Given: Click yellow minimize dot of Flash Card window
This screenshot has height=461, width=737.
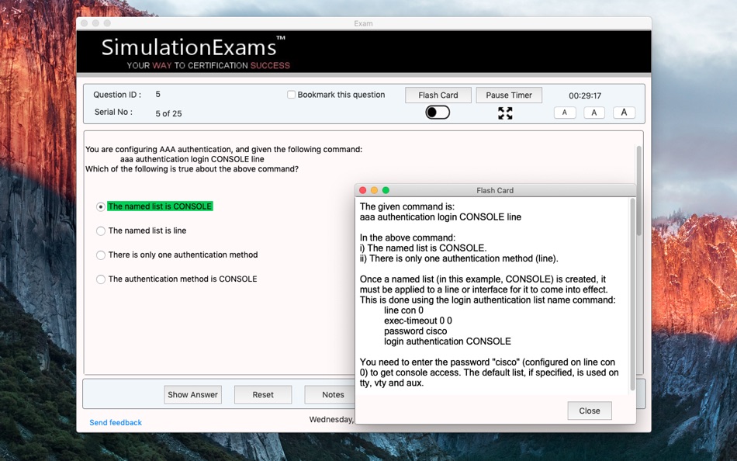Looking at the screenshot, I should [374, 190].
